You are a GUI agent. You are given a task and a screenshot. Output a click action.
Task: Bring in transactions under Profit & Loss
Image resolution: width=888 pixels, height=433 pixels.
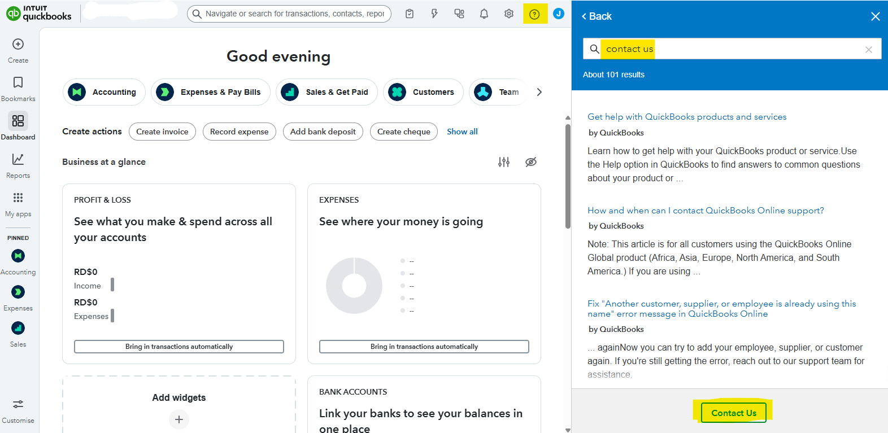[x=179, y=347]
